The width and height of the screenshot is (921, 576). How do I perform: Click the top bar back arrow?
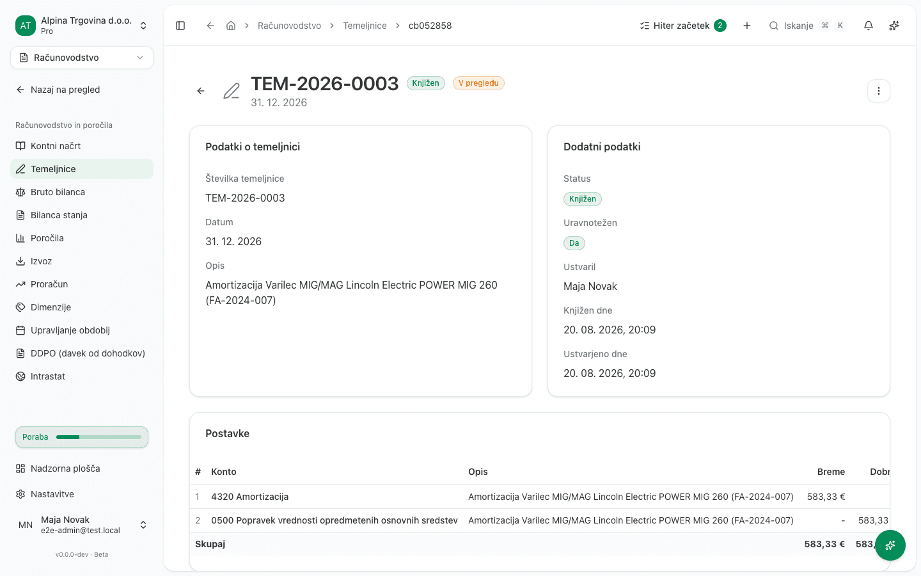[210, 26]
